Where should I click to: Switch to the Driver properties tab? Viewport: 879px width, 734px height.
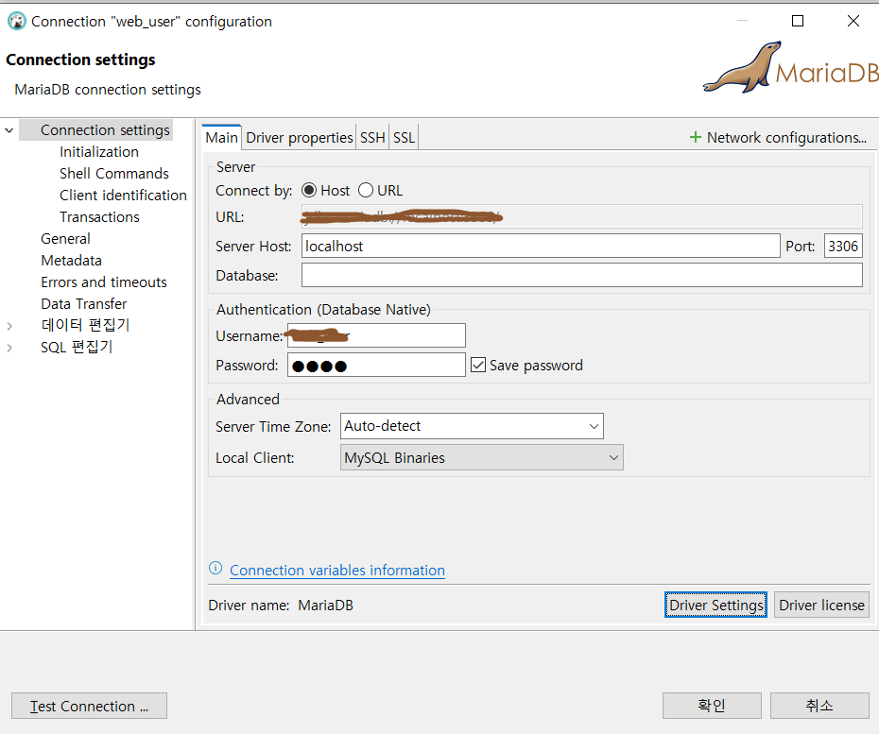pyautogui.click(x=300, y=137)
